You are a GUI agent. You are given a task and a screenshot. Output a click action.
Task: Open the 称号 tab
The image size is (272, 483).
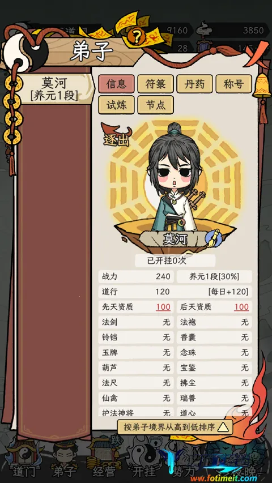[x=234, y=84]
